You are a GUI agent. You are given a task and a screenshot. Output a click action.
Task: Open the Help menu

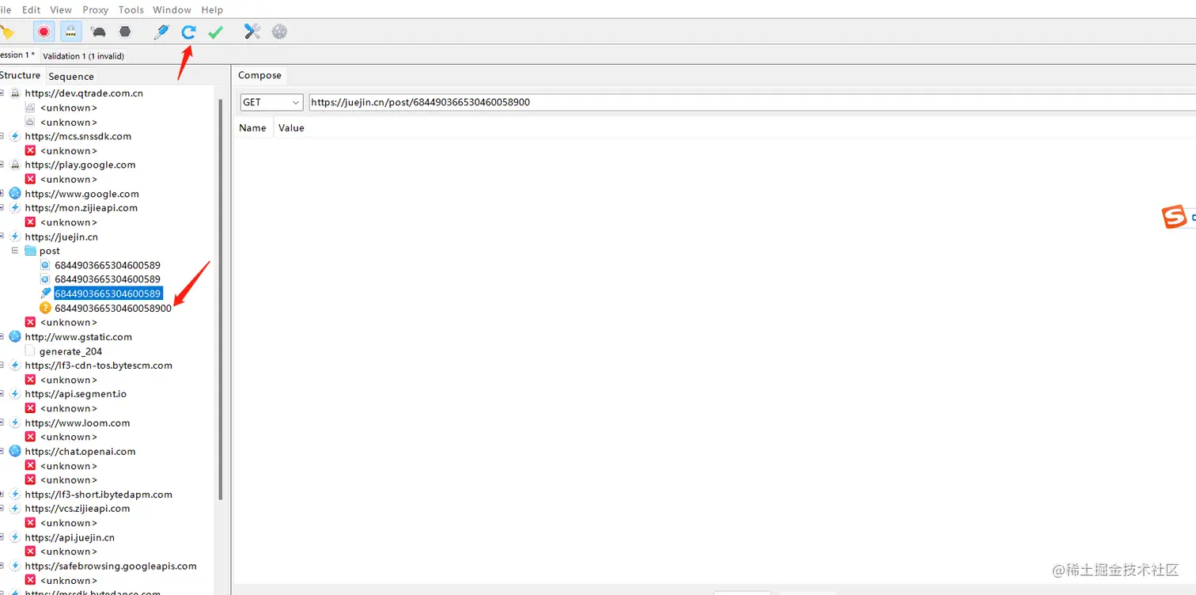[x=212, y=9]
